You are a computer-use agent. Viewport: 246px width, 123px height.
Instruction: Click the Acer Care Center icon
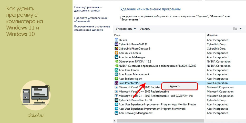116,70
